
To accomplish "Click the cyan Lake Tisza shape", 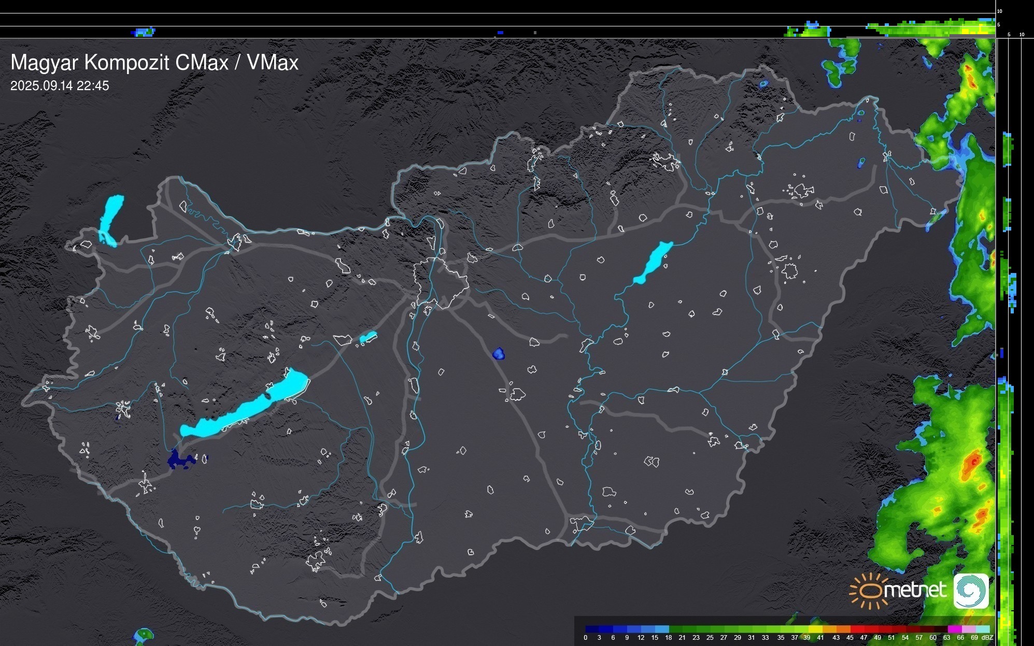I will click(653, 262).
